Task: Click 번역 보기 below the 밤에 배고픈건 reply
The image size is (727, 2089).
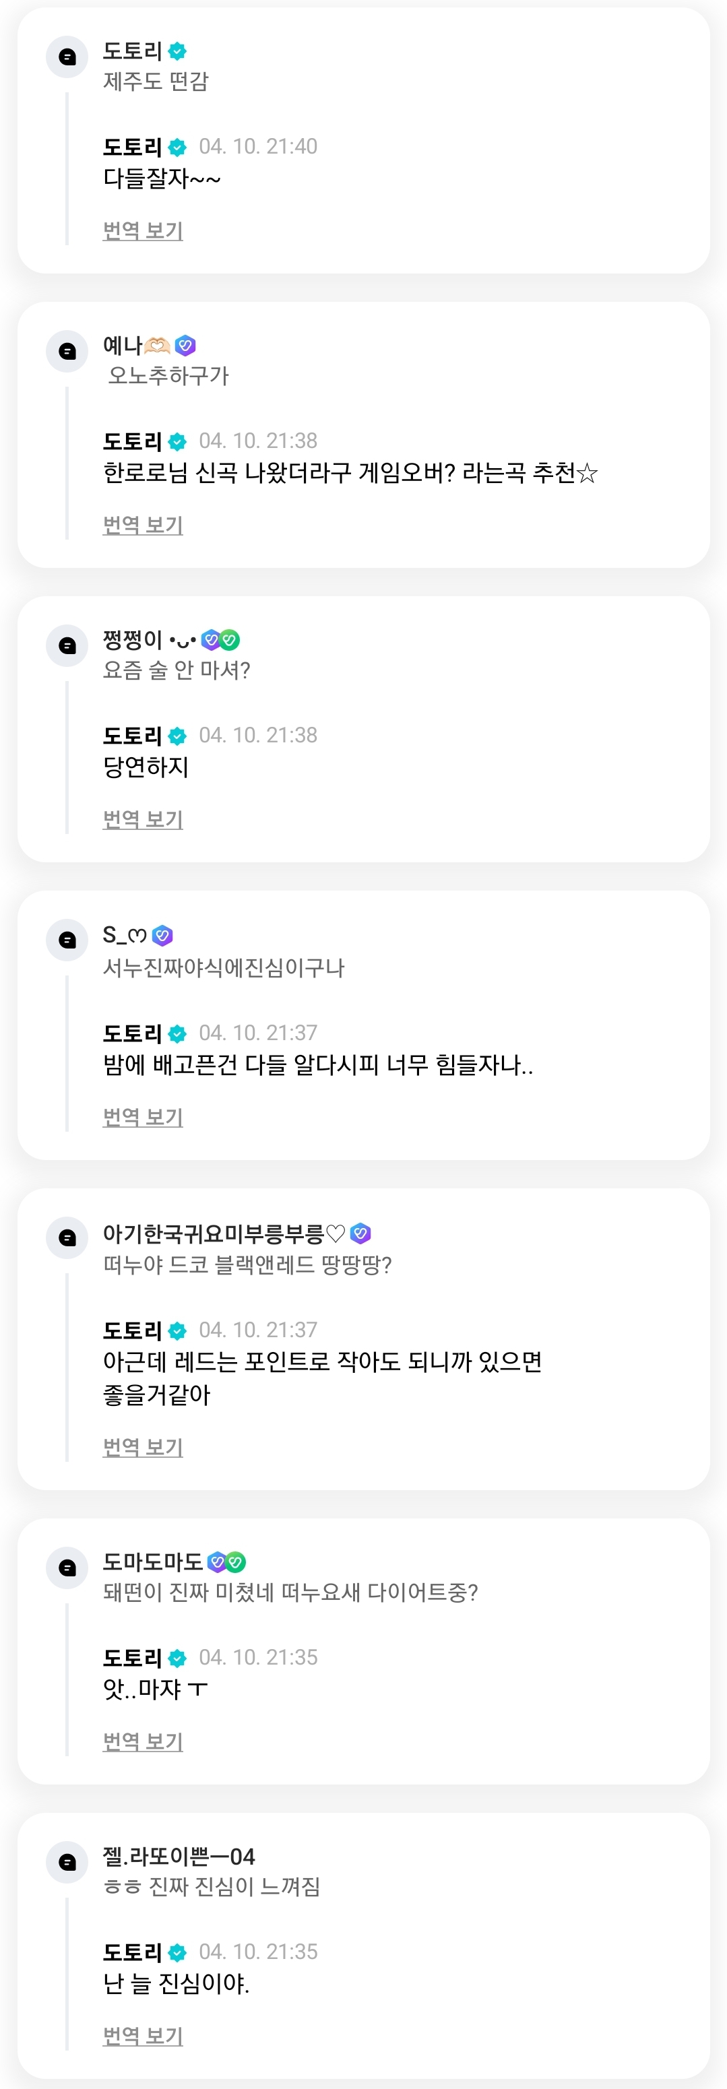Action: 143,1118
